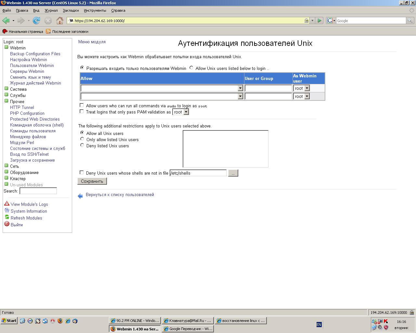This screenshot has width=416, height=333.
Task: Click the Сохранить button
Action: pyautogui.click(x=92, y=181)
